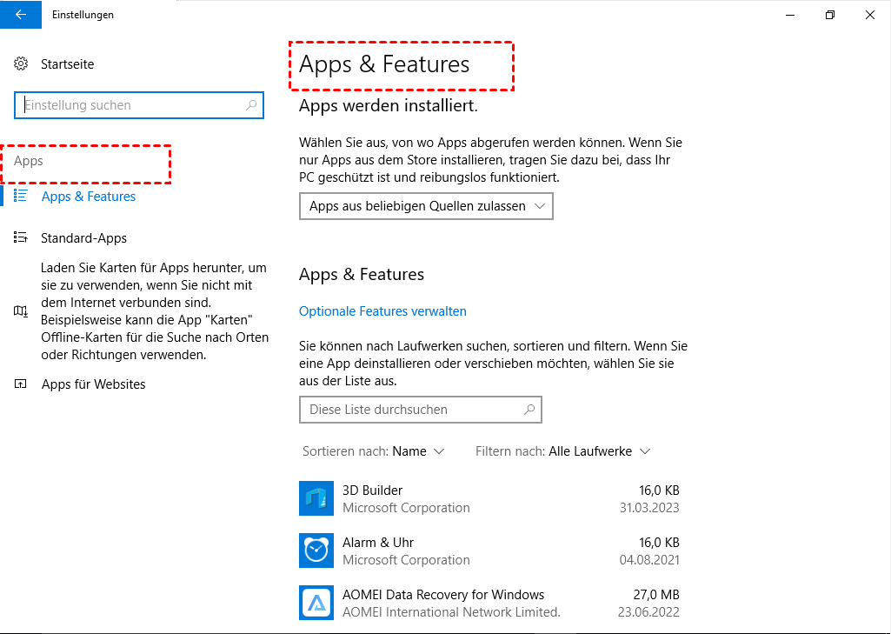Open Standard-Apps in the sidebar
Screen dimensions: 891x634
83,238
